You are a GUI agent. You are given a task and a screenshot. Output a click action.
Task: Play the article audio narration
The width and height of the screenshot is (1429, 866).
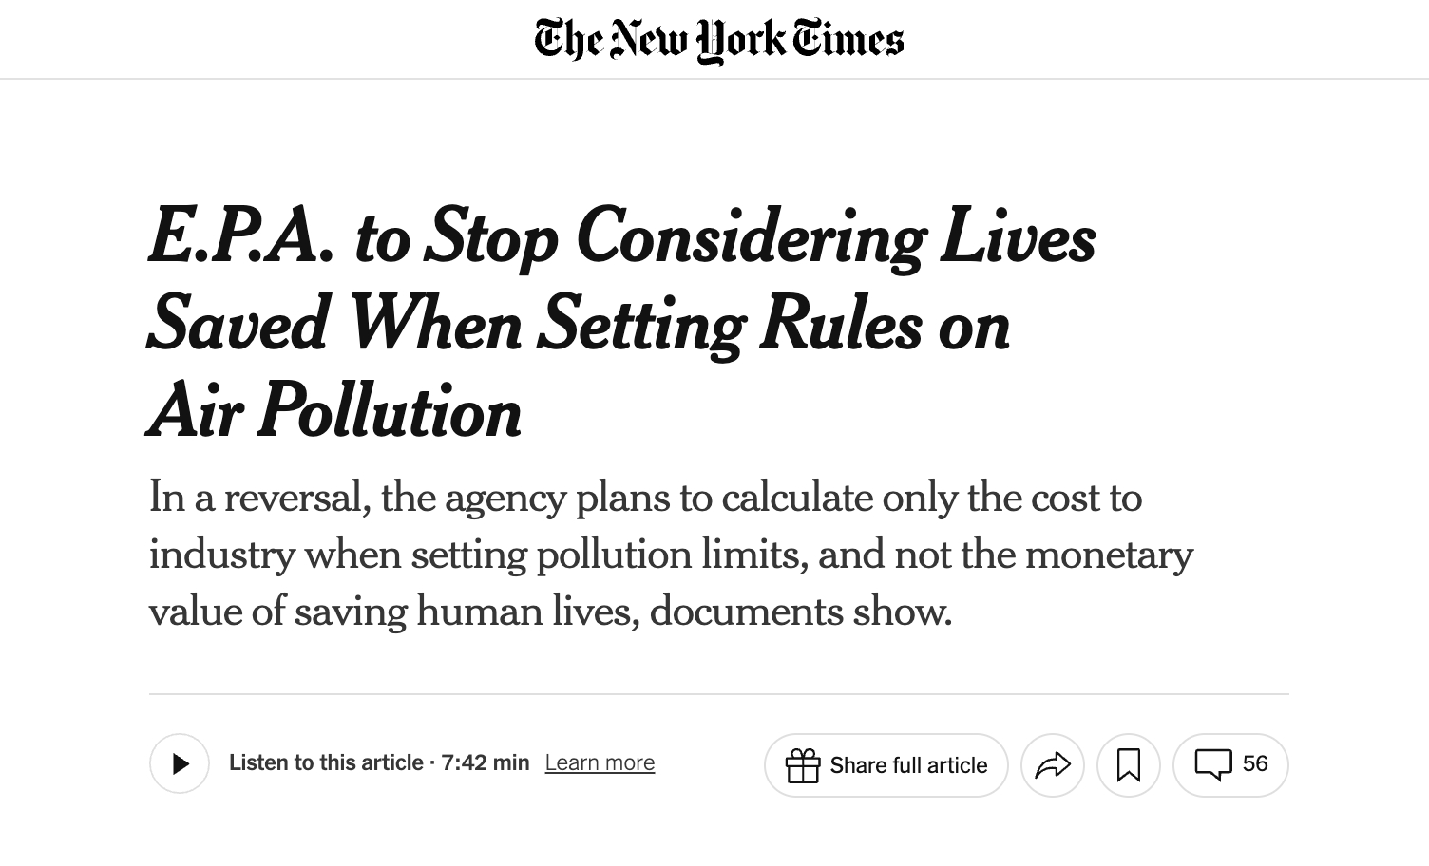point(180,763)
